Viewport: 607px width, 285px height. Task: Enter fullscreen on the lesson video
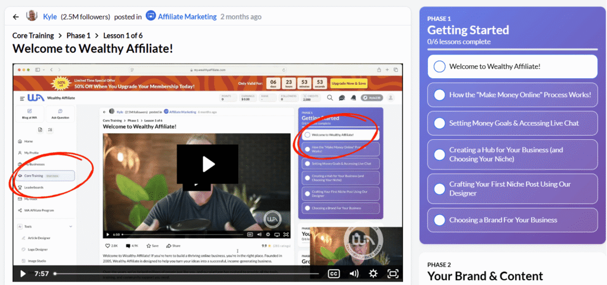point(393,274)
